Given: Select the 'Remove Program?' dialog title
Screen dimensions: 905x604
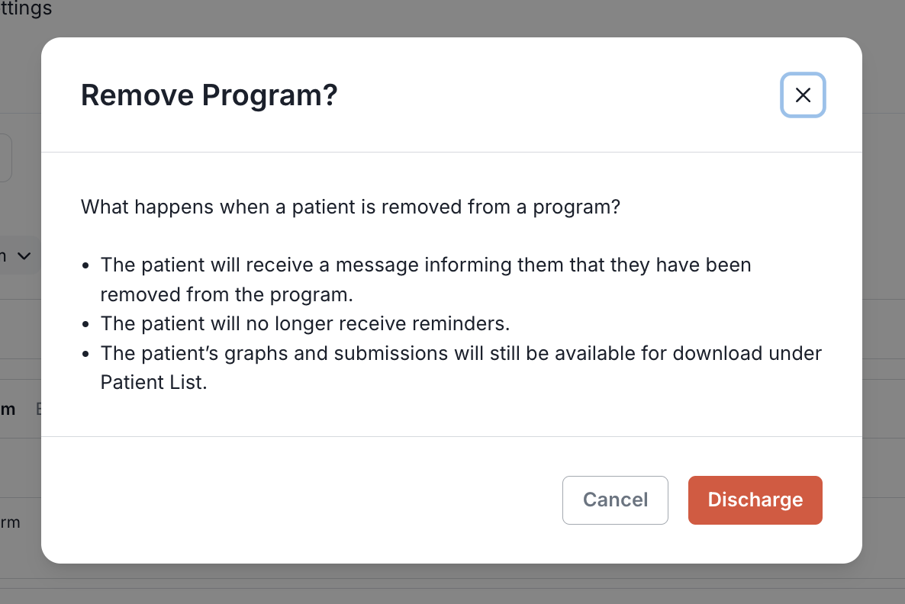Looking at the screenshot, I should coord(208,95).
